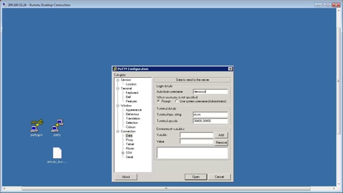Open the Serial settings
This screenshot has height=193, width=343.
129,157
